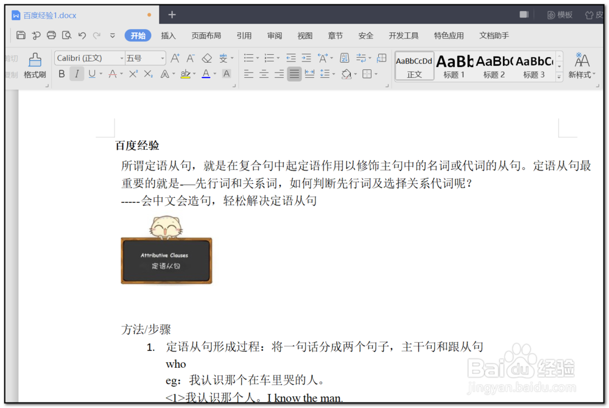Click the Sort (拼音排序) icon

(x=344, y=58)
